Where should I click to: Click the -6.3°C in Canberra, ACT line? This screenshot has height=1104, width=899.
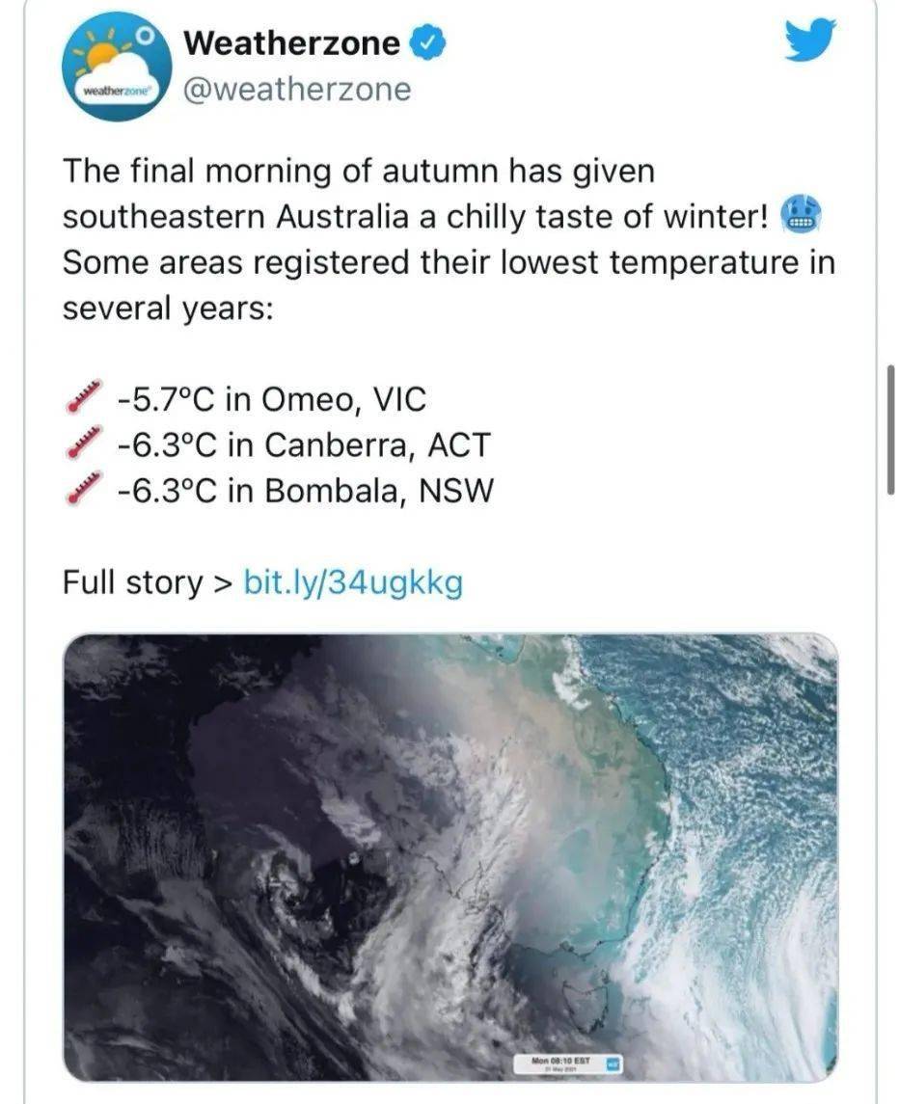tap(303, 444)
